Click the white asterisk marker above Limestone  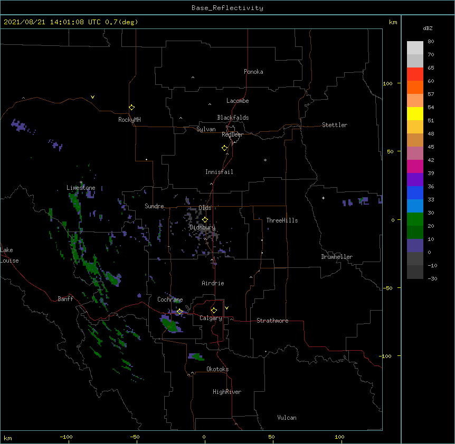[81, 182]
